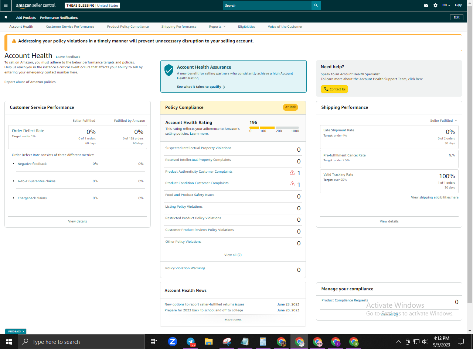Open the Help link in header
This screenshot has height=349, width=473.
[459, 6]
